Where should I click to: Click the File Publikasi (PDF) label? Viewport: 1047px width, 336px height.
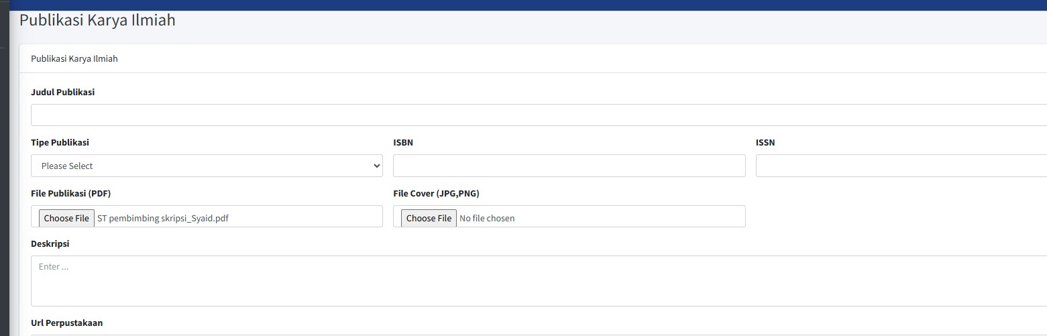pyautogui.click(x=70, y=193)
